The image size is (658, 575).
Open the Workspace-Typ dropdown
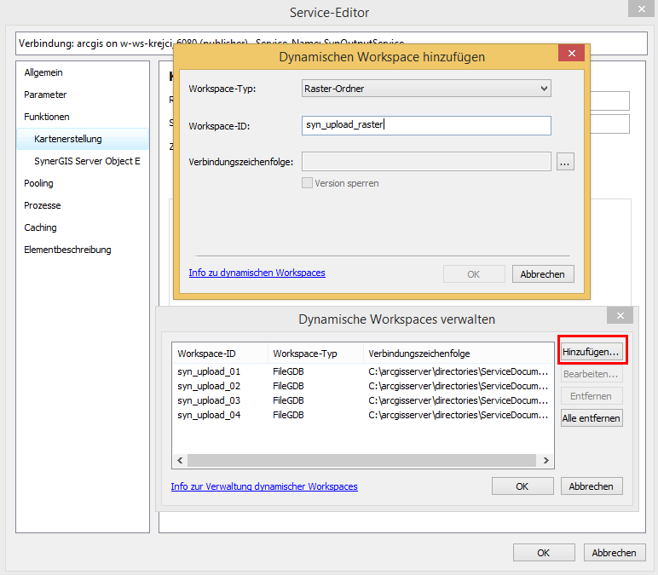tap(426, 88)
